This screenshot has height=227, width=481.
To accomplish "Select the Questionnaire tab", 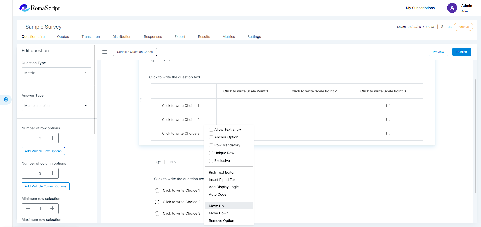I will (33, 37).
